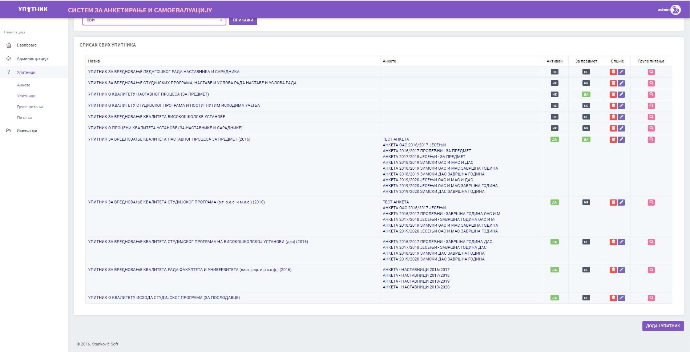The image size is (690, 352).
Task: Edit the questionnaire about pedagogical work via pencil icon
Action: point(621,72)
